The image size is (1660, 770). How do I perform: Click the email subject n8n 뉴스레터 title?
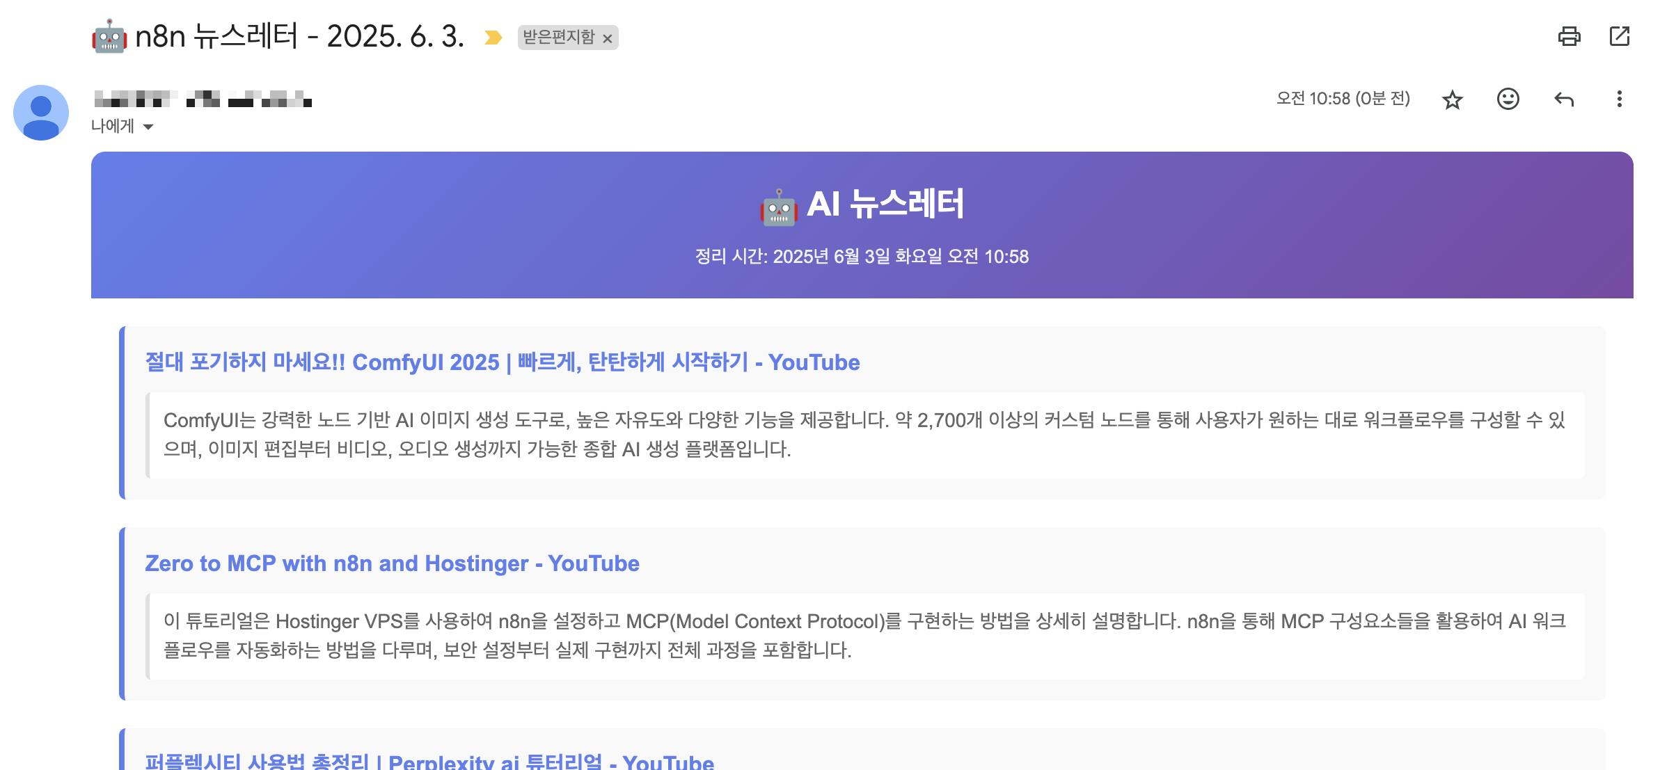point(299,36)
